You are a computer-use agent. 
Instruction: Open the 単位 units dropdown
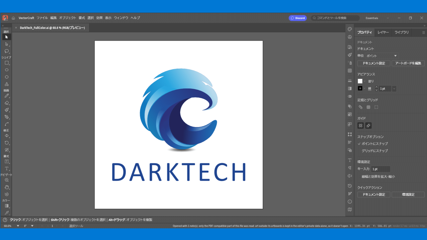coord(382,56)
